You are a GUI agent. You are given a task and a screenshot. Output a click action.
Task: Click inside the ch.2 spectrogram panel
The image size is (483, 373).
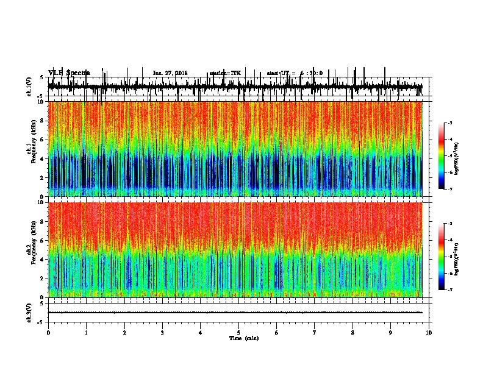[x=235, y=250]
